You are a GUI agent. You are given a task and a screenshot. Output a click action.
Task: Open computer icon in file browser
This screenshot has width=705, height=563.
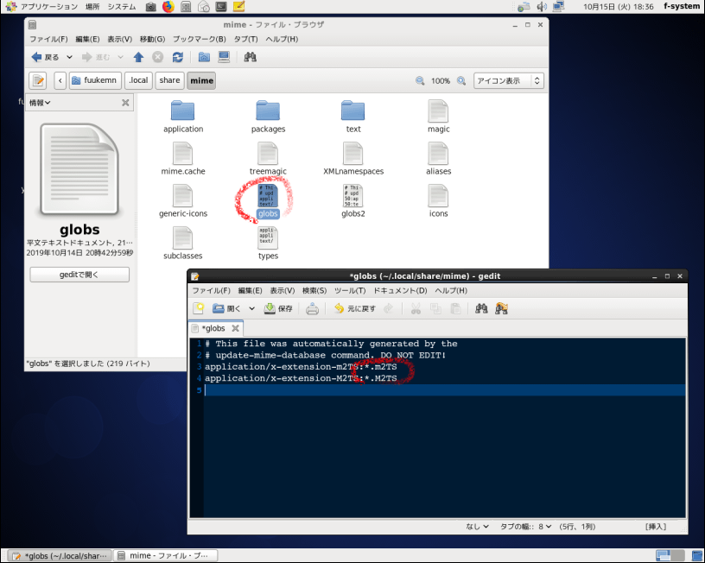[x=224, y=57]
